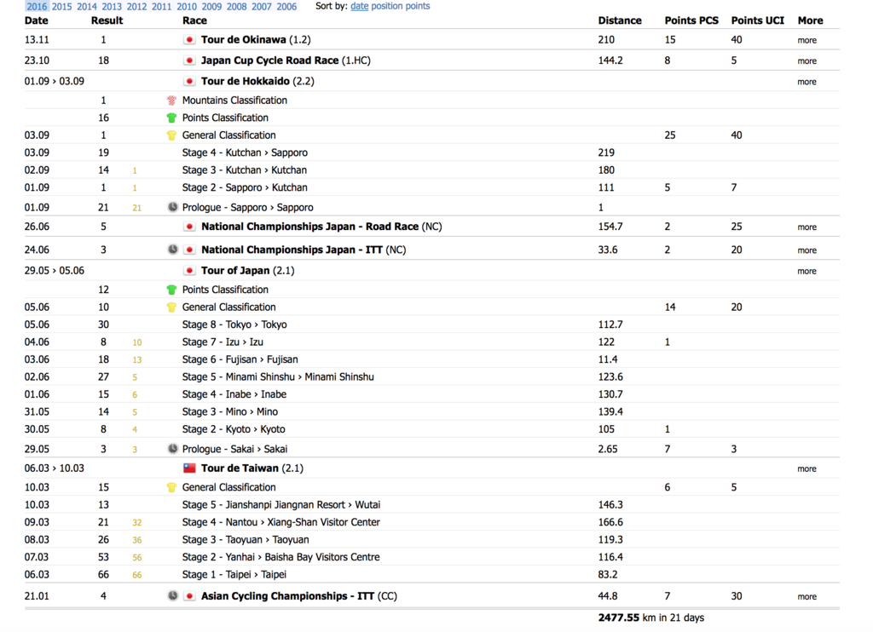Click 'Stage 2 - Sapporo › Kutchan' row text
The image size is (873, 632).
pyautogui.click(x=245, y=188)
